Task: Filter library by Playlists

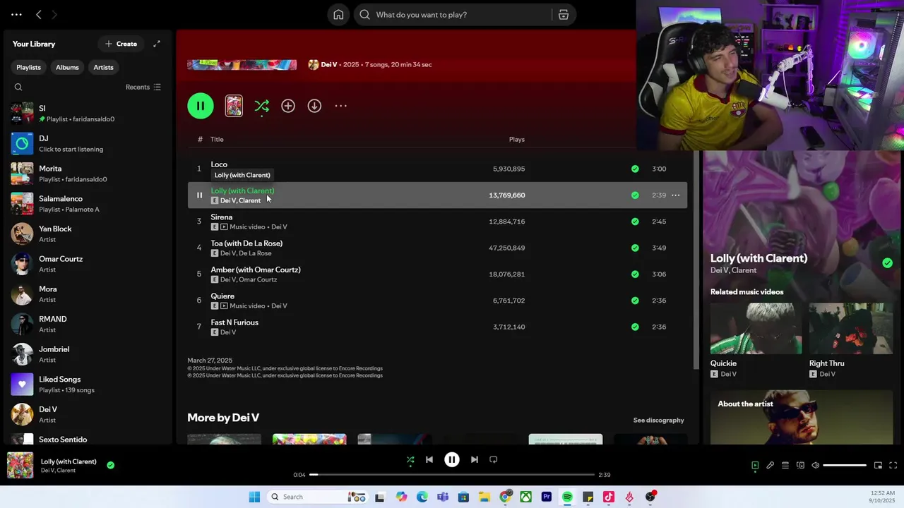Action: [x=29, y=67]
